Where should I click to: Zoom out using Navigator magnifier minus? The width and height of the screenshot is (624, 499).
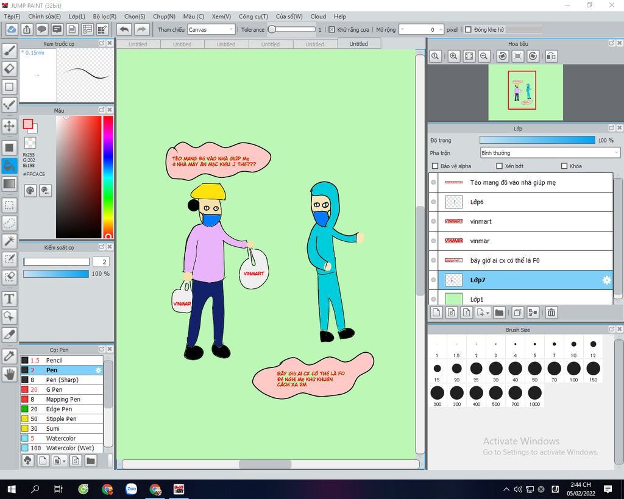484,56
